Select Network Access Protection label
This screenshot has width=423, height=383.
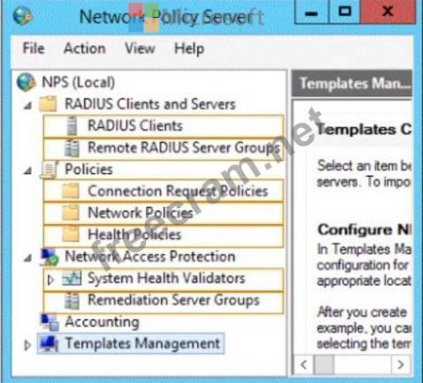click(x=150, y=257)
